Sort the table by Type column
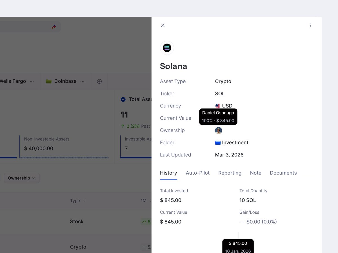 pos(77,201)
